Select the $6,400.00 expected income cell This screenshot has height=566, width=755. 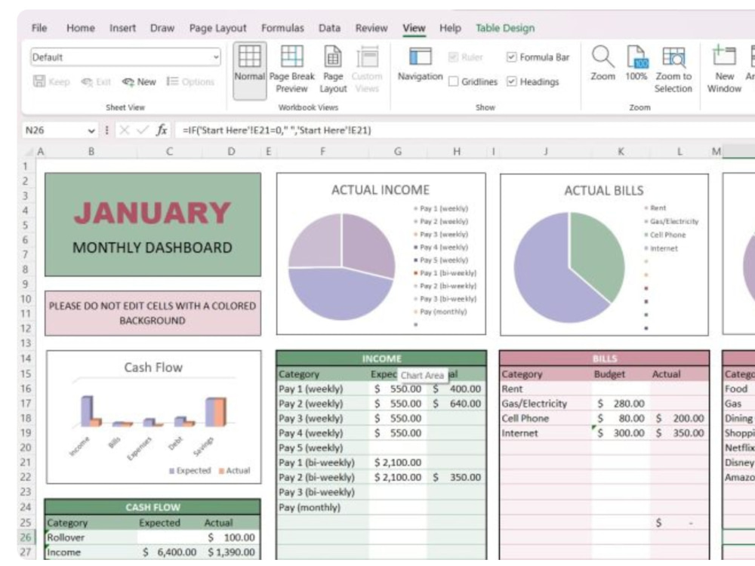pos(169,552)
